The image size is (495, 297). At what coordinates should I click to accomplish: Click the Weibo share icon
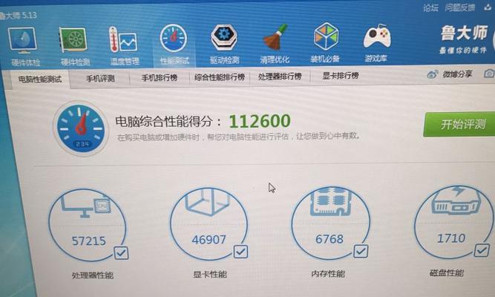[432, 74]
